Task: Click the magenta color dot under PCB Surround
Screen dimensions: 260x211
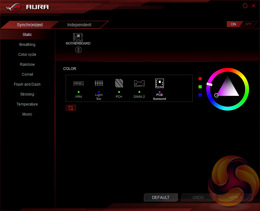Action: click(x=160, y=92)
